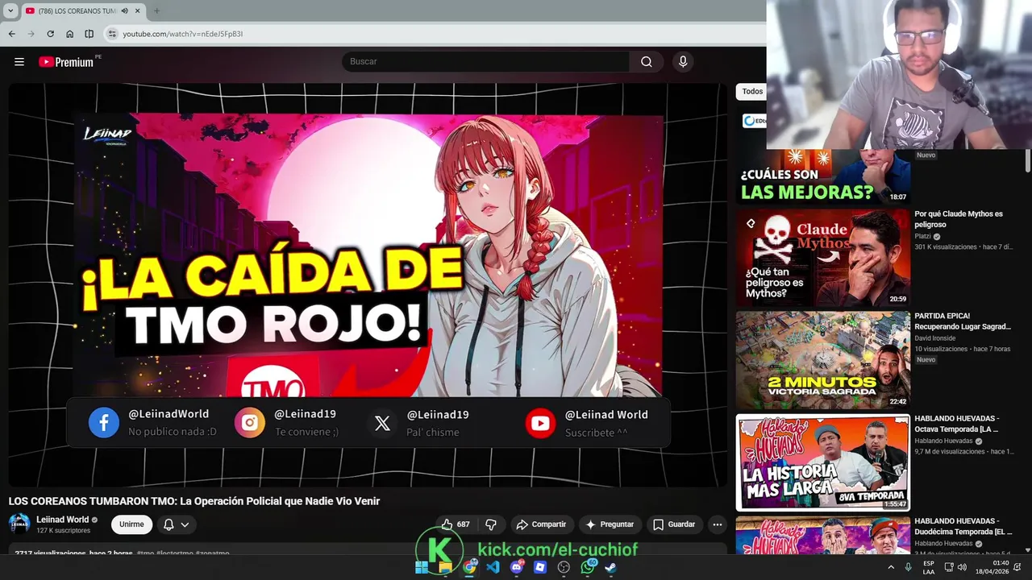Screen dimensions: 1032x580
Task: Open OBS Studio from the taskbar
Action: tap(564, 567)
